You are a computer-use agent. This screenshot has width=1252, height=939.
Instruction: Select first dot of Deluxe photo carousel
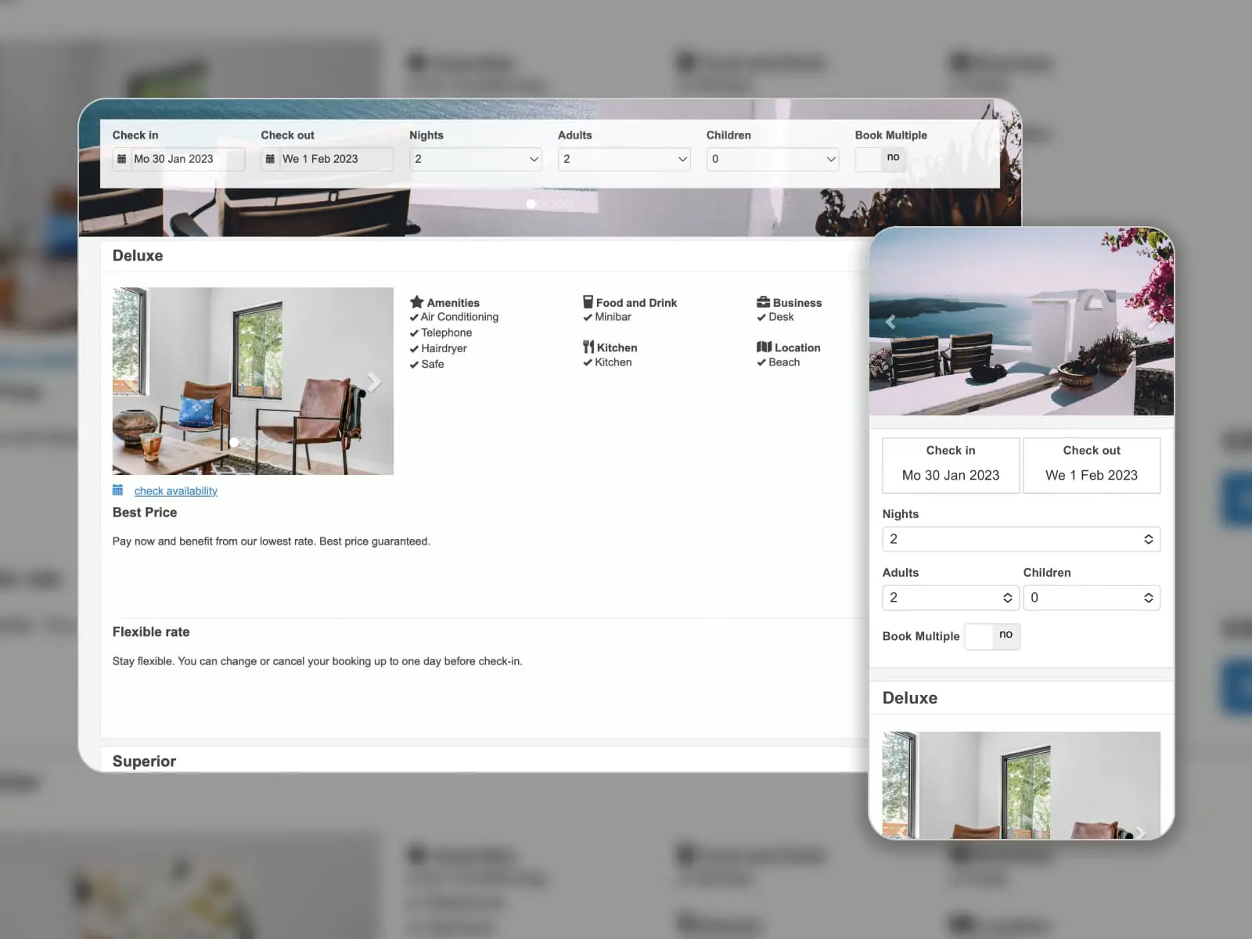(x=234, y=442)
